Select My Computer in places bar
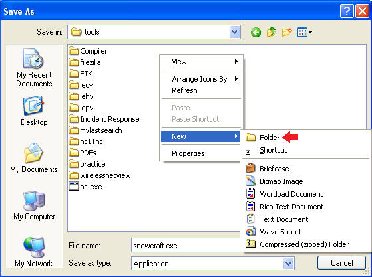Screen dimensions: 372x277 tap(34, 205)
